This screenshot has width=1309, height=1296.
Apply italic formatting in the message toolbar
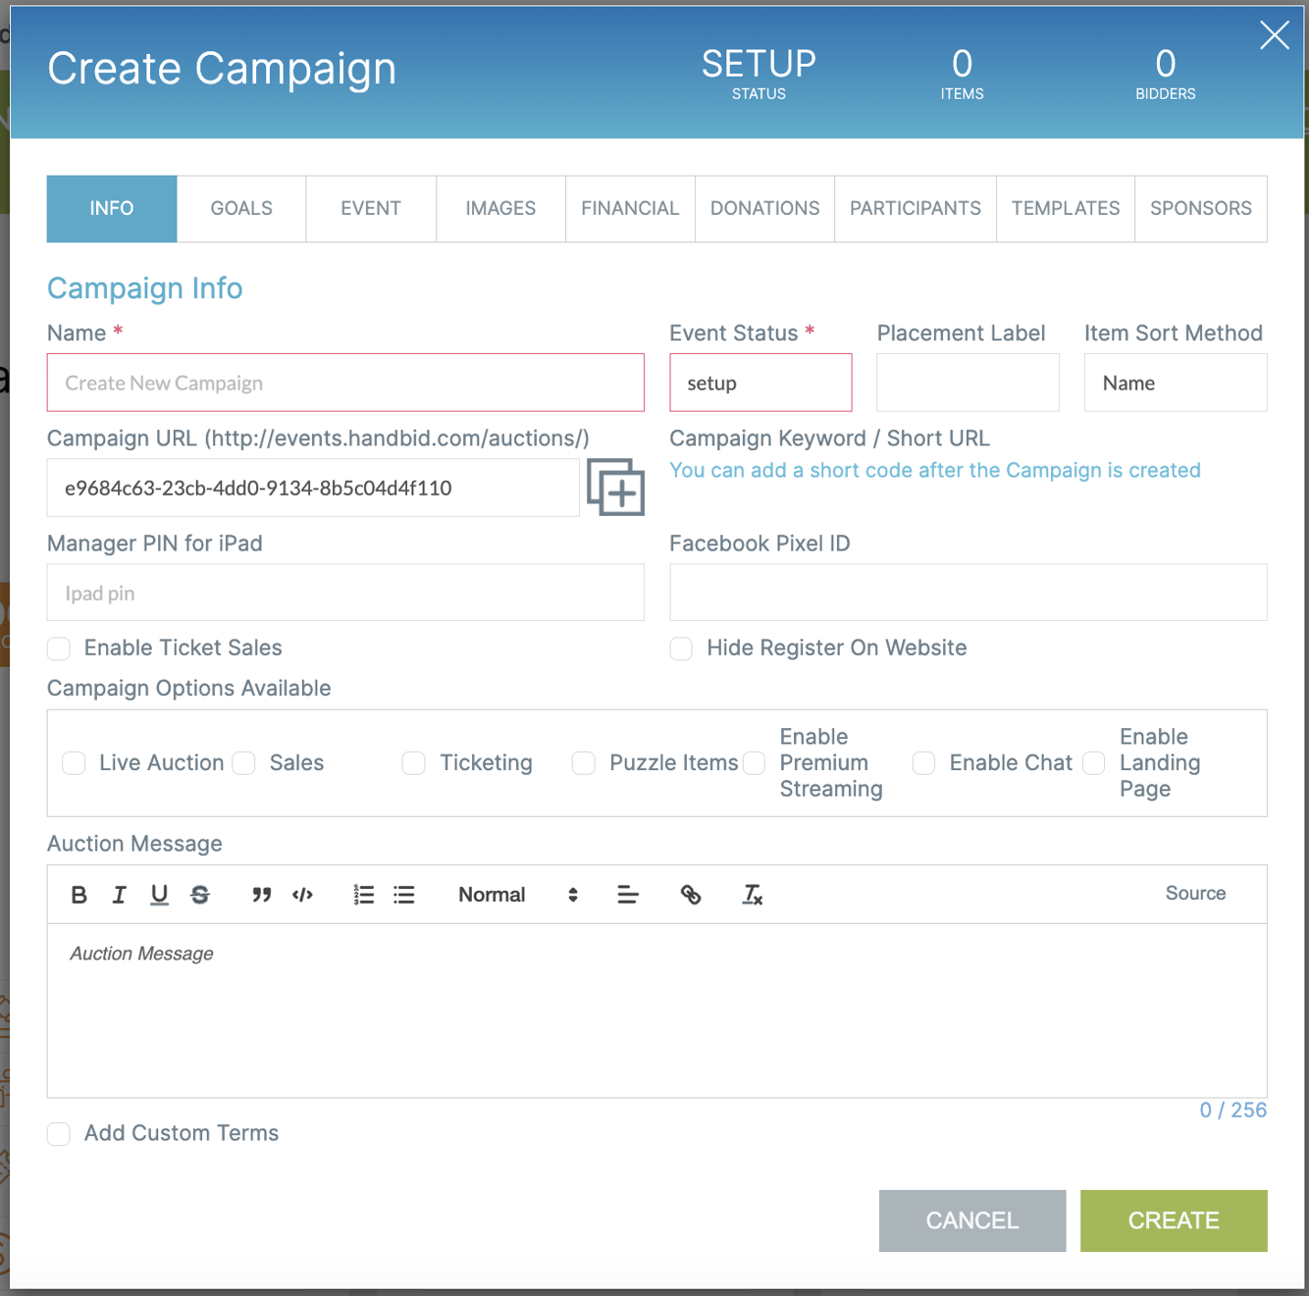(x=119, y=894)
